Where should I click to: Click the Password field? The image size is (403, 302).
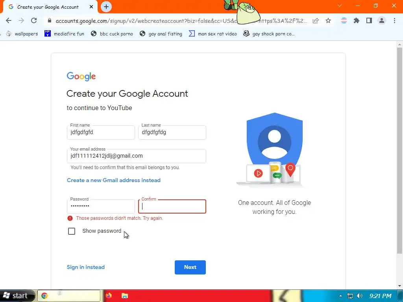101,206
